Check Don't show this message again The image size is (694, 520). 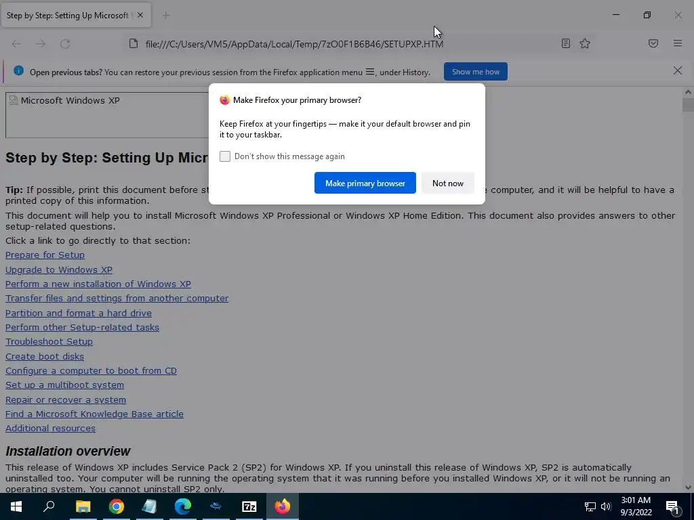[225, 156]
